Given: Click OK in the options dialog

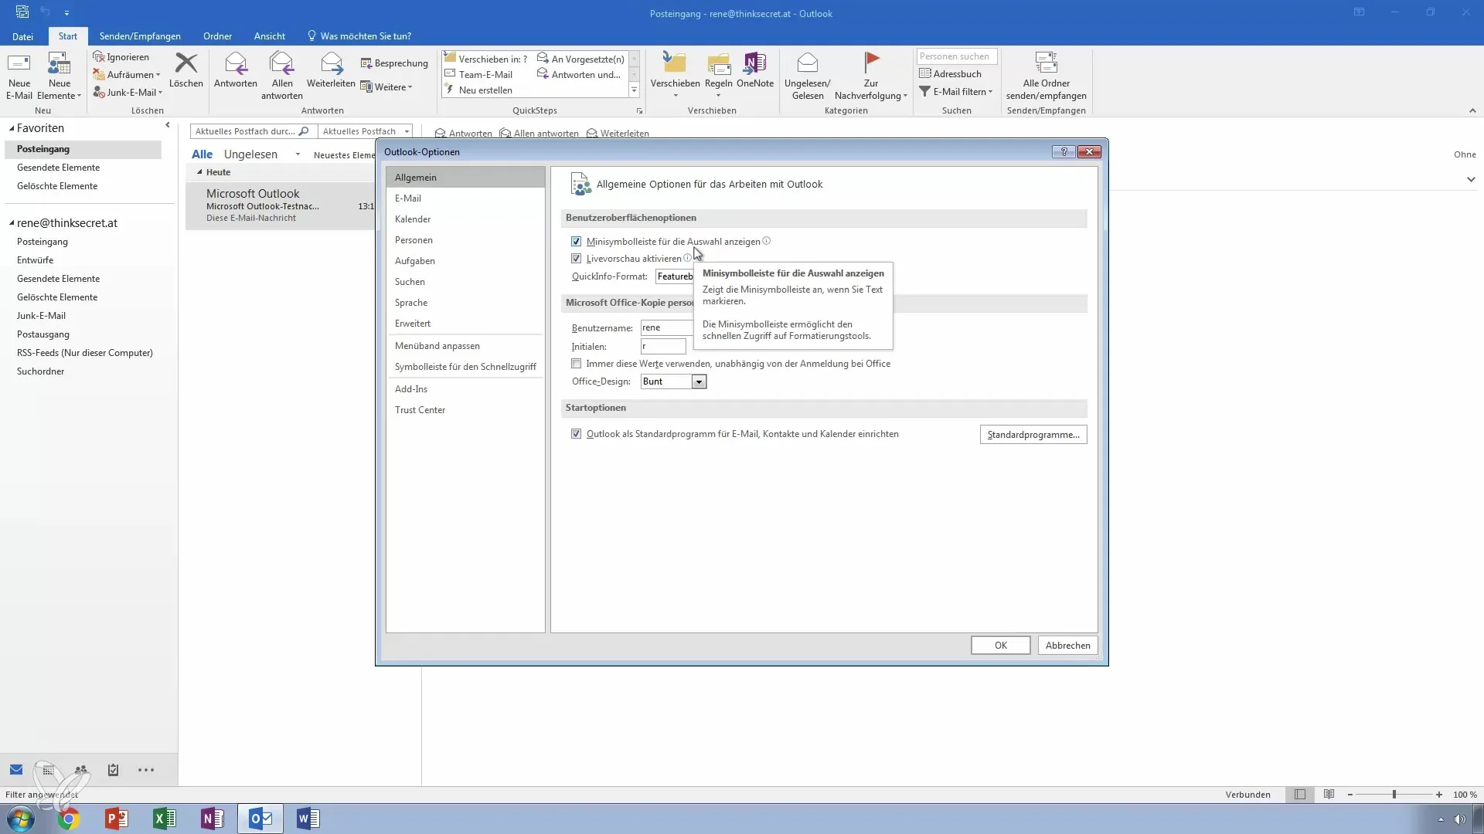Looking at the screenshot, I should 1000,646.
